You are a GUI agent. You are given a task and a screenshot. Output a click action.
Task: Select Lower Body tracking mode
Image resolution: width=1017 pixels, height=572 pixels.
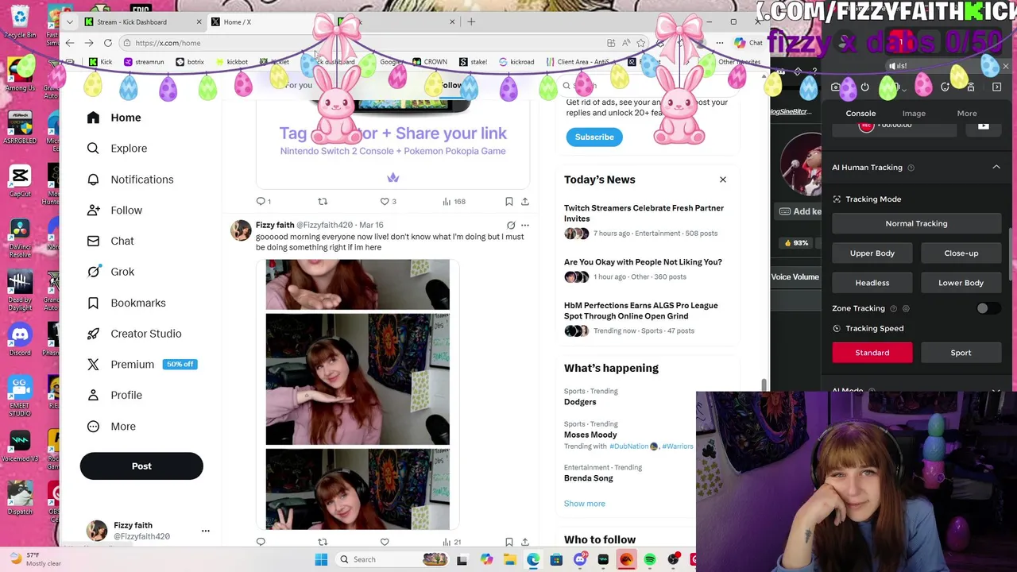961,283
